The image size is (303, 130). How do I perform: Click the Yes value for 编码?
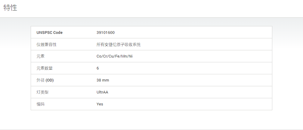(x=100, y=104)
